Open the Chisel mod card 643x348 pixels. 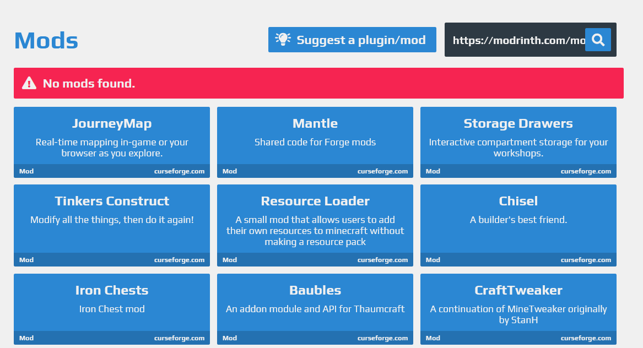[518, 225]
